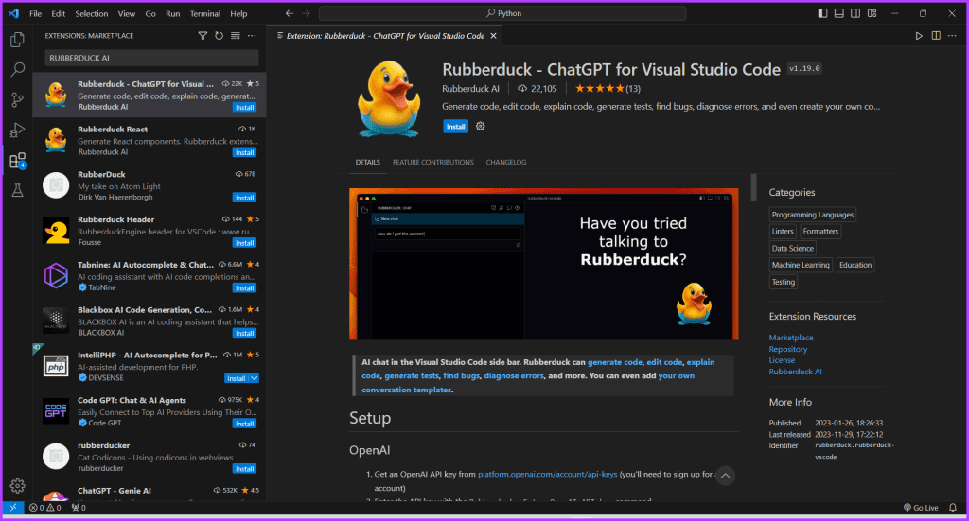Open the Repository resource link
Screen dimensions: 969x521
(x=788, y=349)
